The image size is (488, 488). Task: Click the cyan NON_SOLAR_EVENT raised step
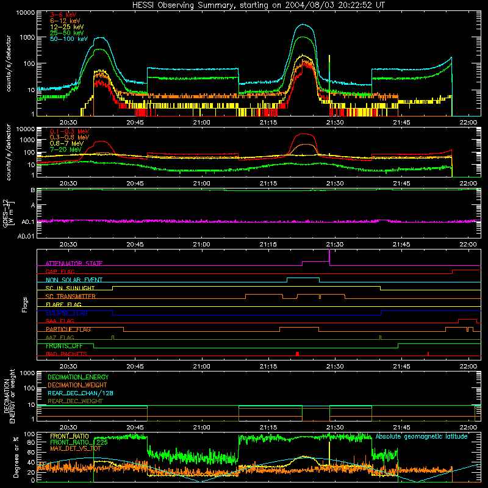(x=303, y=278)
